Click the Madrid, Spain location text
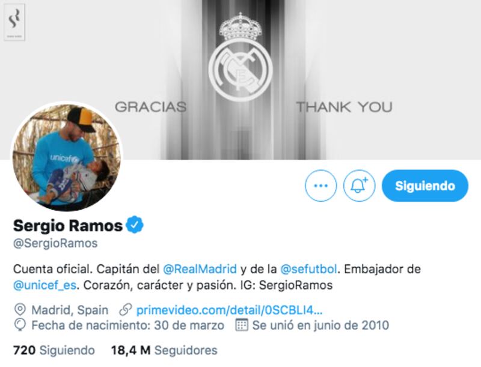 pos(70,310)
